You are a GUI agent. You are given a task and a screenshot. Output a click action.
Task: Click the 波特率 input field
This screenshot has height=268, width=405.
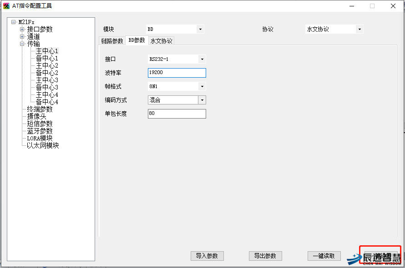click(177, 73)
